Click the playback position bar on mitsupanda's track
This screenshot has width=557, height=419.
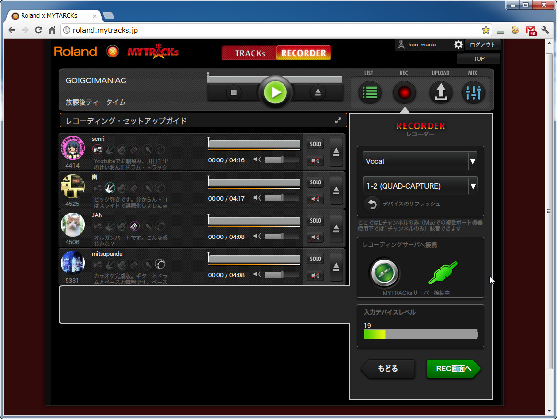click(x=254, y=259)
